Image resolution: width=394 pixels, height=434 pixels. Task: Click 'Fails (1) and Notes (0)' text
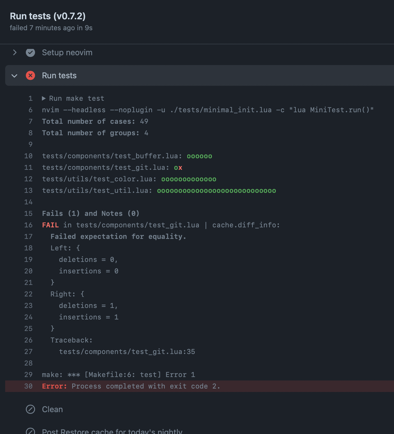click(x=91, y=214)
